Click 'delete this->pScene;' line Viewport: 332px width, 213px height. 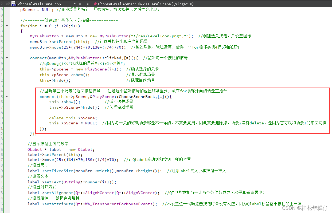(73, 118)
